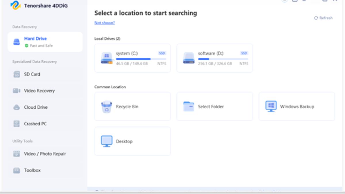Click the system (C:) drive icon

click(x=107, y=58)
